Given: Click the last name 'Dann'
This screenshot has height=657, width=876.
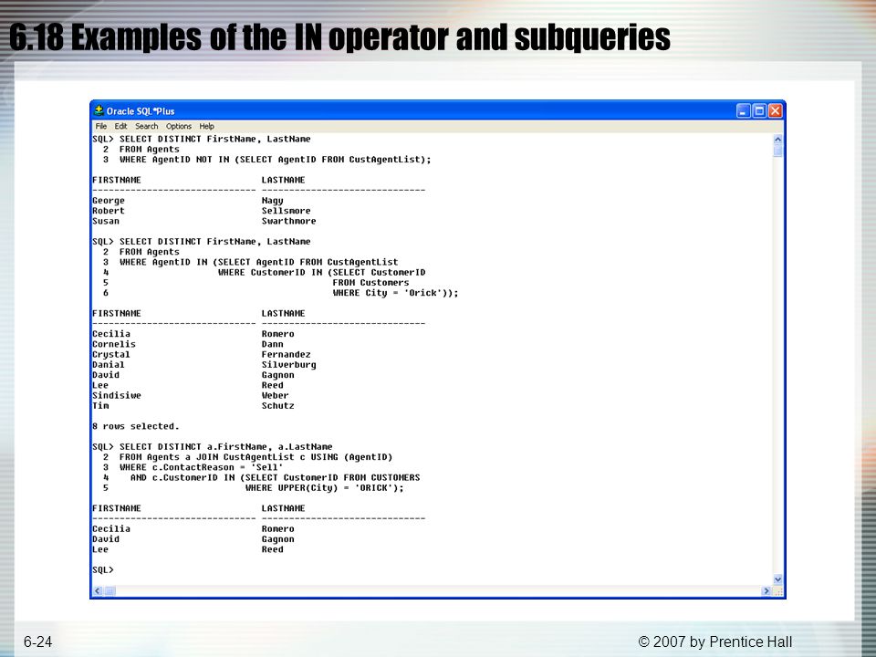Looking at the screenshot, I should (273, 344).
